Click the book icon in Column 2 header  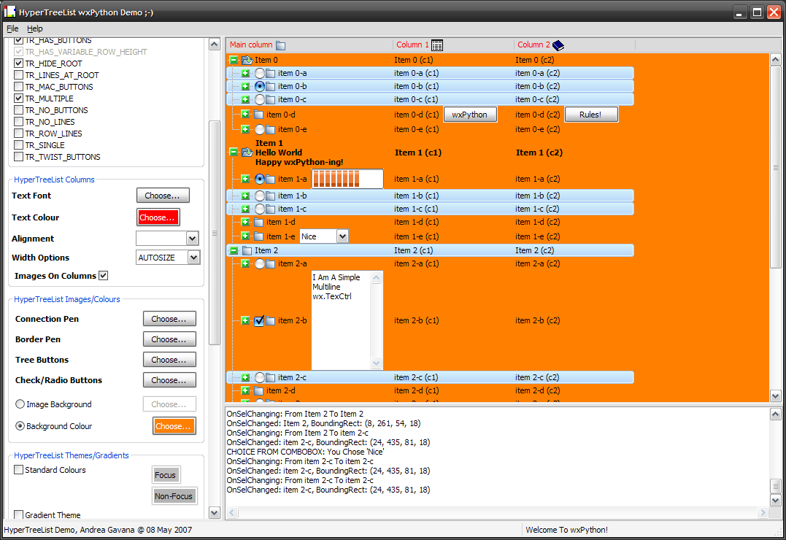[x=558, y=45]
